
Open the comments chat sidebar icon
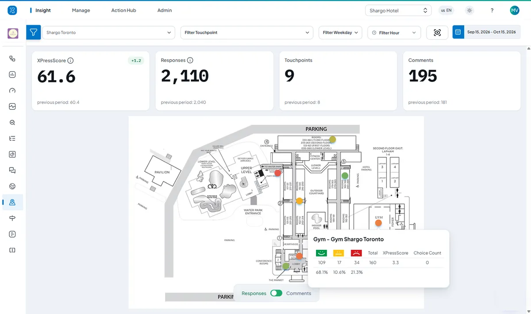point(12,170)
